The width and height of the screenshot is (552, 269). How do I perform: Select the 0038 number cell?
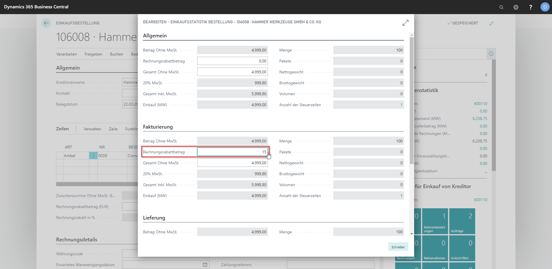[x=112, y=156]
